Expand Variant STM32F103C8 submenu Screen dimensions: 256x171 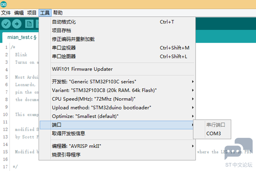(117, 90)
